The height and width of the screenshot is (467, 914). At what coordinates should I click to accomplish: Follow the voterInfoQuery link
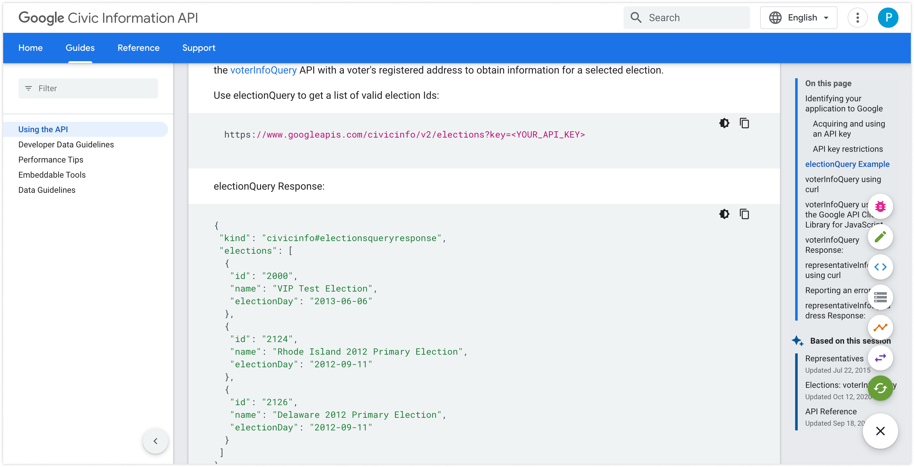pos(263,70)
